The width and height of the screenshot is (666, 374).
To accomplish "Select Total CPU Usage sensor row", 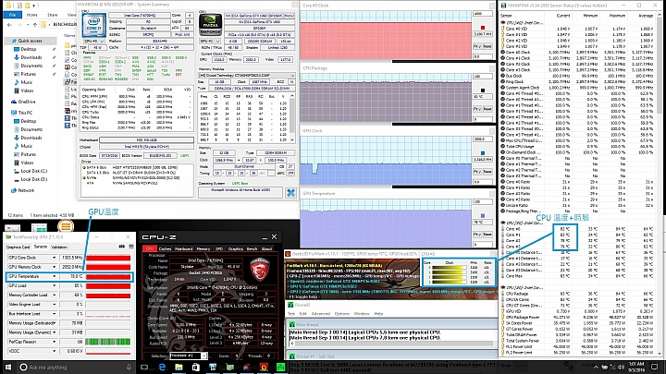I will point(577,146).
